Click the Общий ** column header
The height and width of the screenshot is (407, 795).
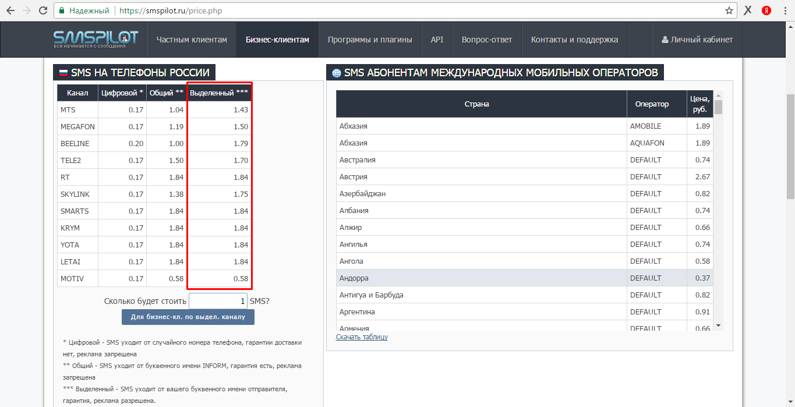(x=167, y=93)
